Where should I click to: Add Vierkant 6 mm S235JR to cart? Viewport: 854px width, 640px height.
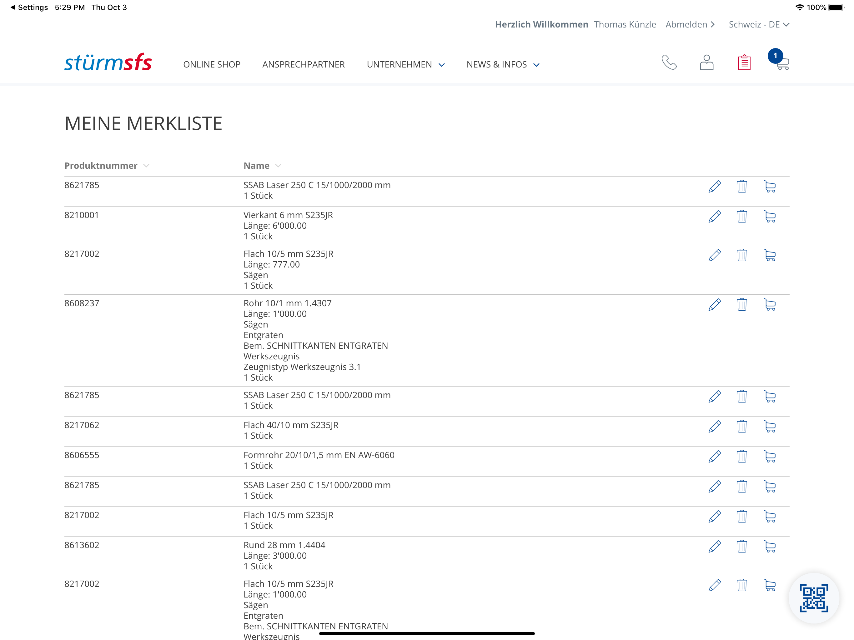pos(770,217)
